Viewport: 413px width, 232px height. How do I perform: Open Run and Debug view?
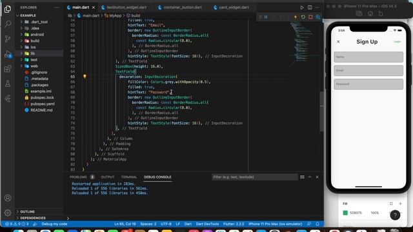(x=8, y=54)
